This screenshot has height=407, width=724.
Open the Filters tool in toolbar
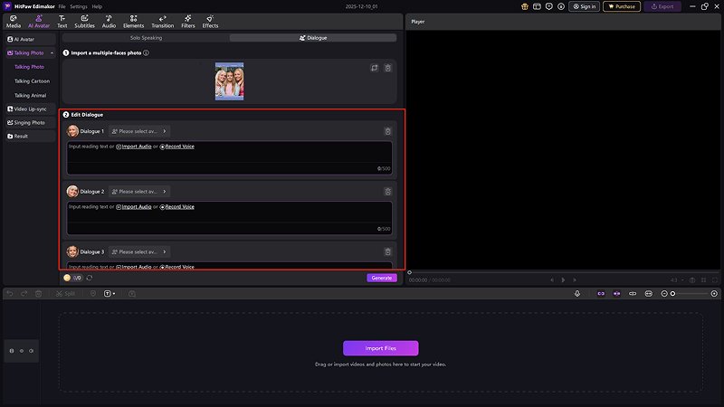click(188, 21)
